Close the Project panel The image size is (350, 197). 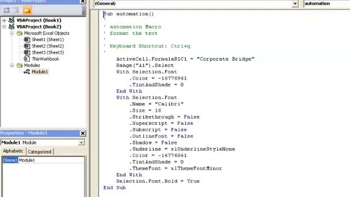click(83, 2)
